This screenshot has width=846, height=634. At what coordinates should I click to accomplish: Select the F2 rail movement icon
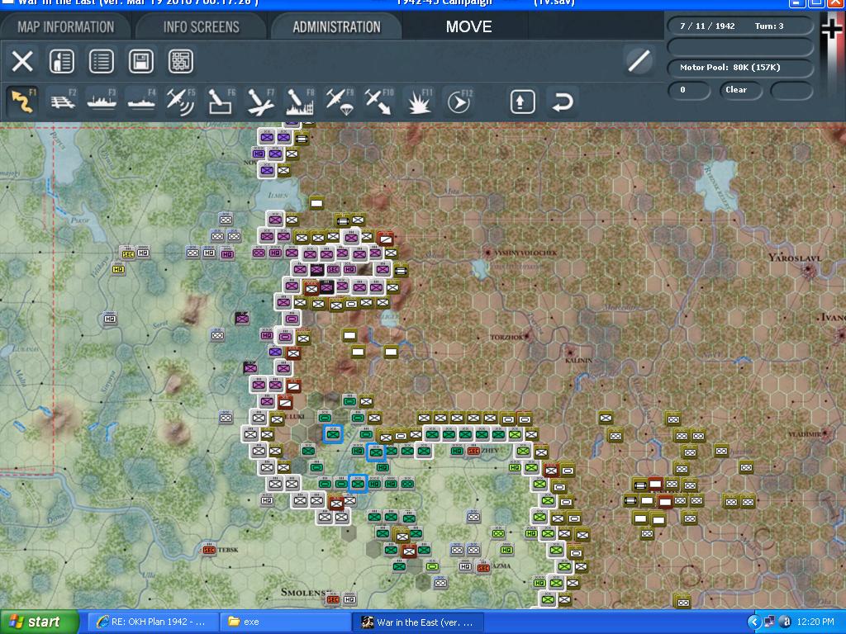(x=63, y=102)
